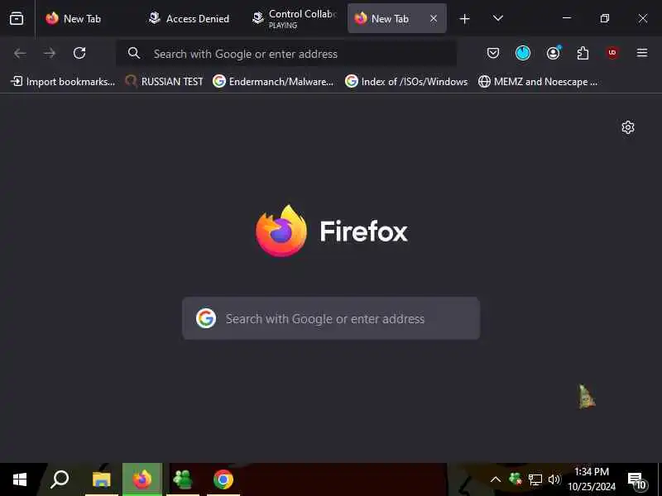The image size is (662, 496).
Task: Go forward one page
Action: pos(50,53)
